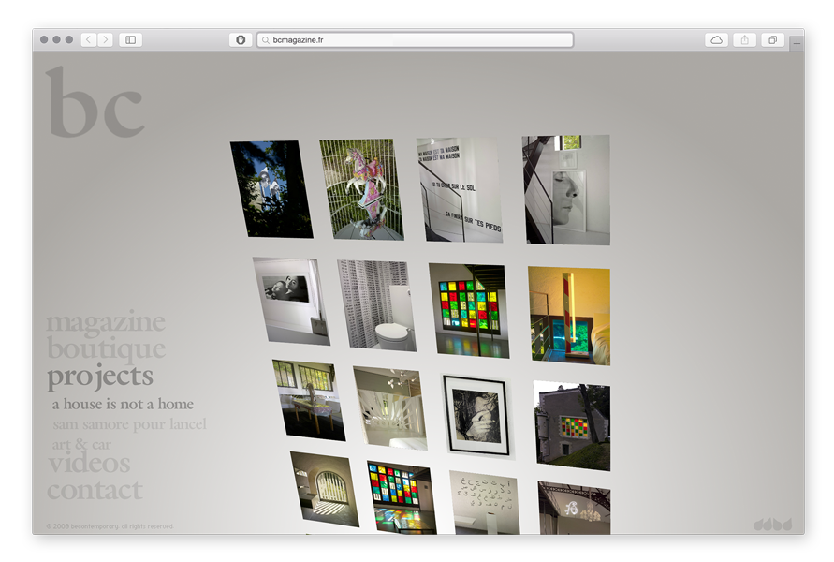This screenshot has width=834, height=562.
Task: Open the boutique menu item
Action: click(x=106, y=349)
